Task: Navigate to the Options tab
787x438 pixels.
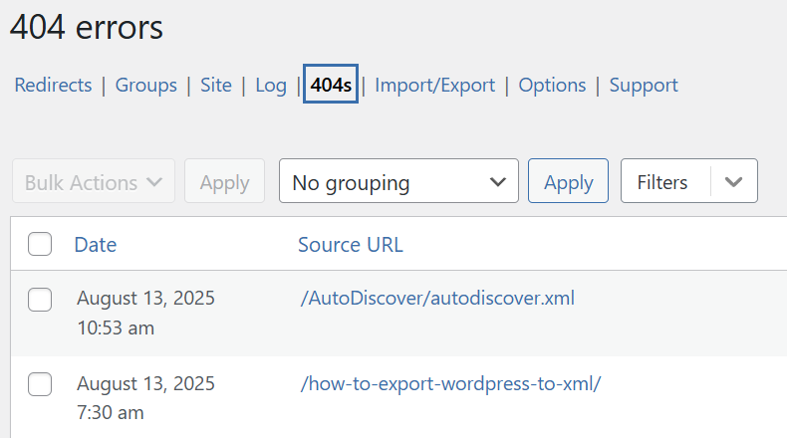Action: 552,86
